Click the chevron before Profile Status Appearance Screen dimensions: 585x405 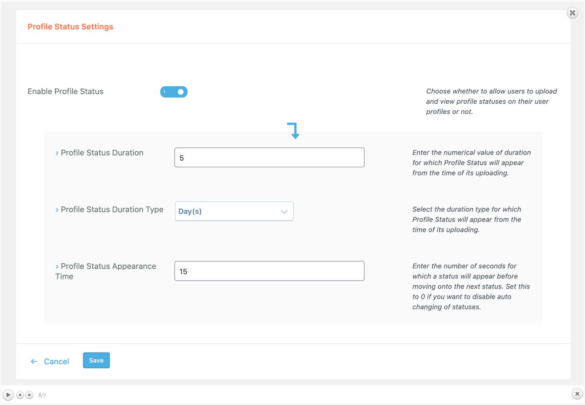pyautogui.click(x=57, y=267)
